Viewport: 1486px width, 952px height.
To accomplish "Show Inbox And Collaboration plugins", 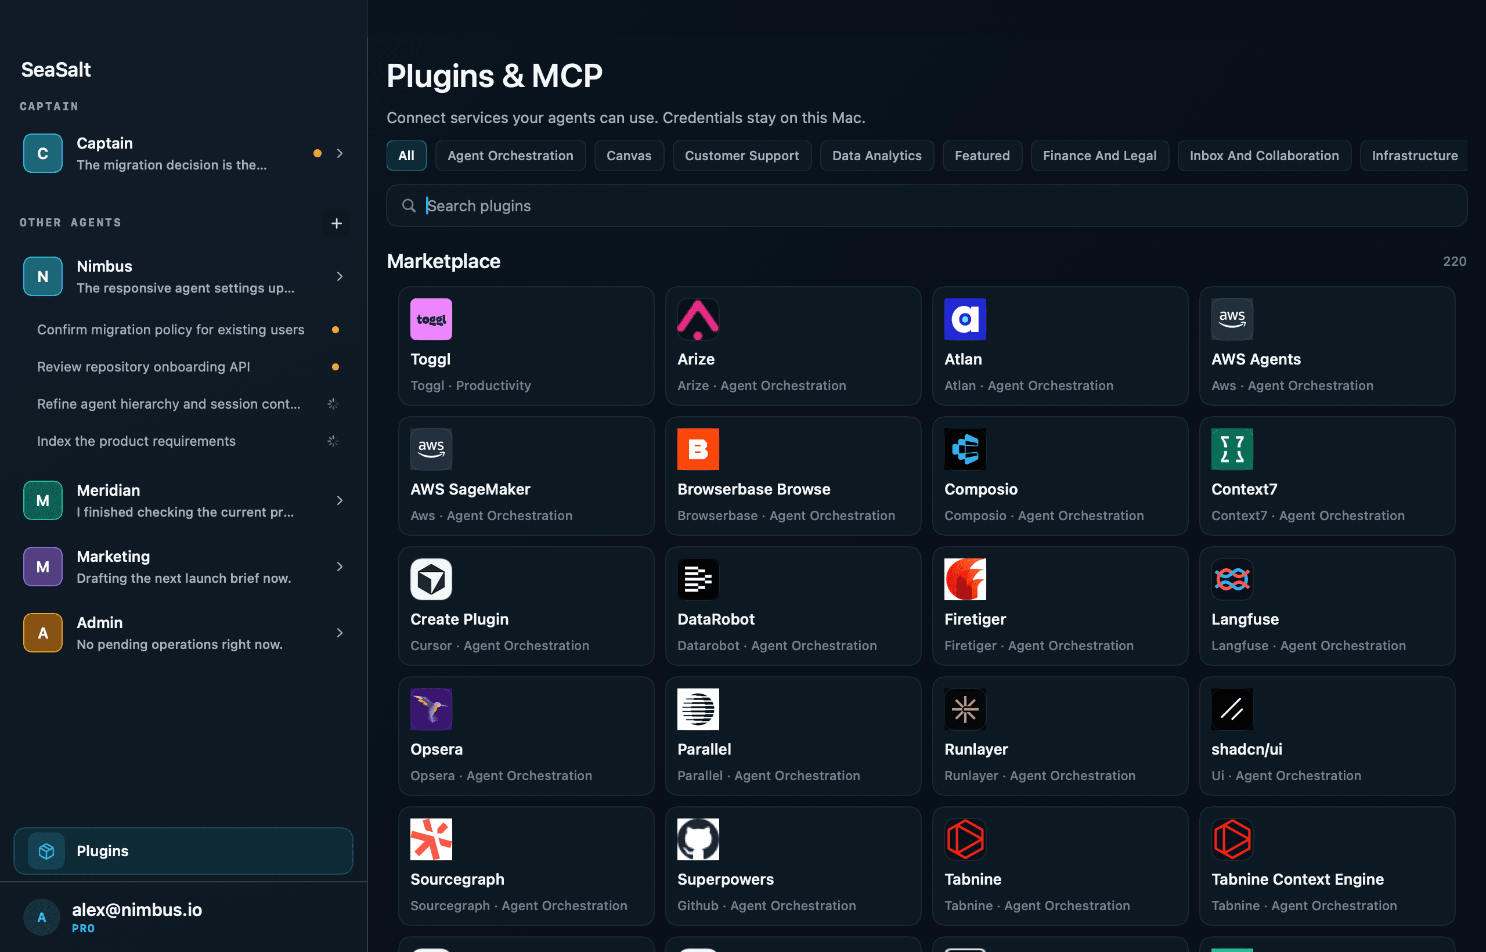I will click(x=1264, y=156).
